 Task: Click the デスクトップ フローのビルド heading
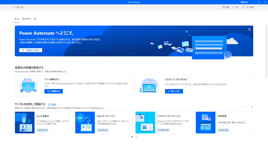[x=176, y=80]
